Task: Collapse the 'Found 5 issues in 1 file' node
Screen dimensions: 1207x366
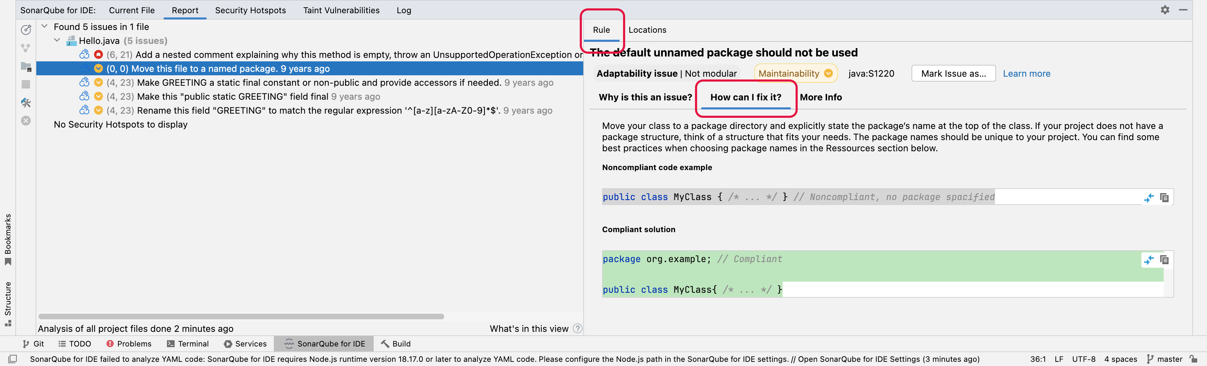Action: point(44,26)
